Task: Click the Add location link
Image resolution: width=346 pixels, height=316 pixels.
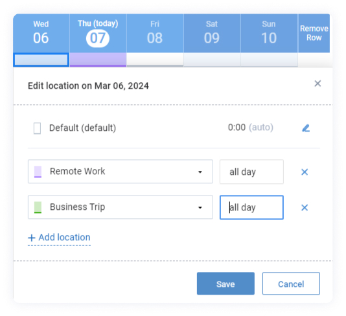Action: (x=59, y=238)
